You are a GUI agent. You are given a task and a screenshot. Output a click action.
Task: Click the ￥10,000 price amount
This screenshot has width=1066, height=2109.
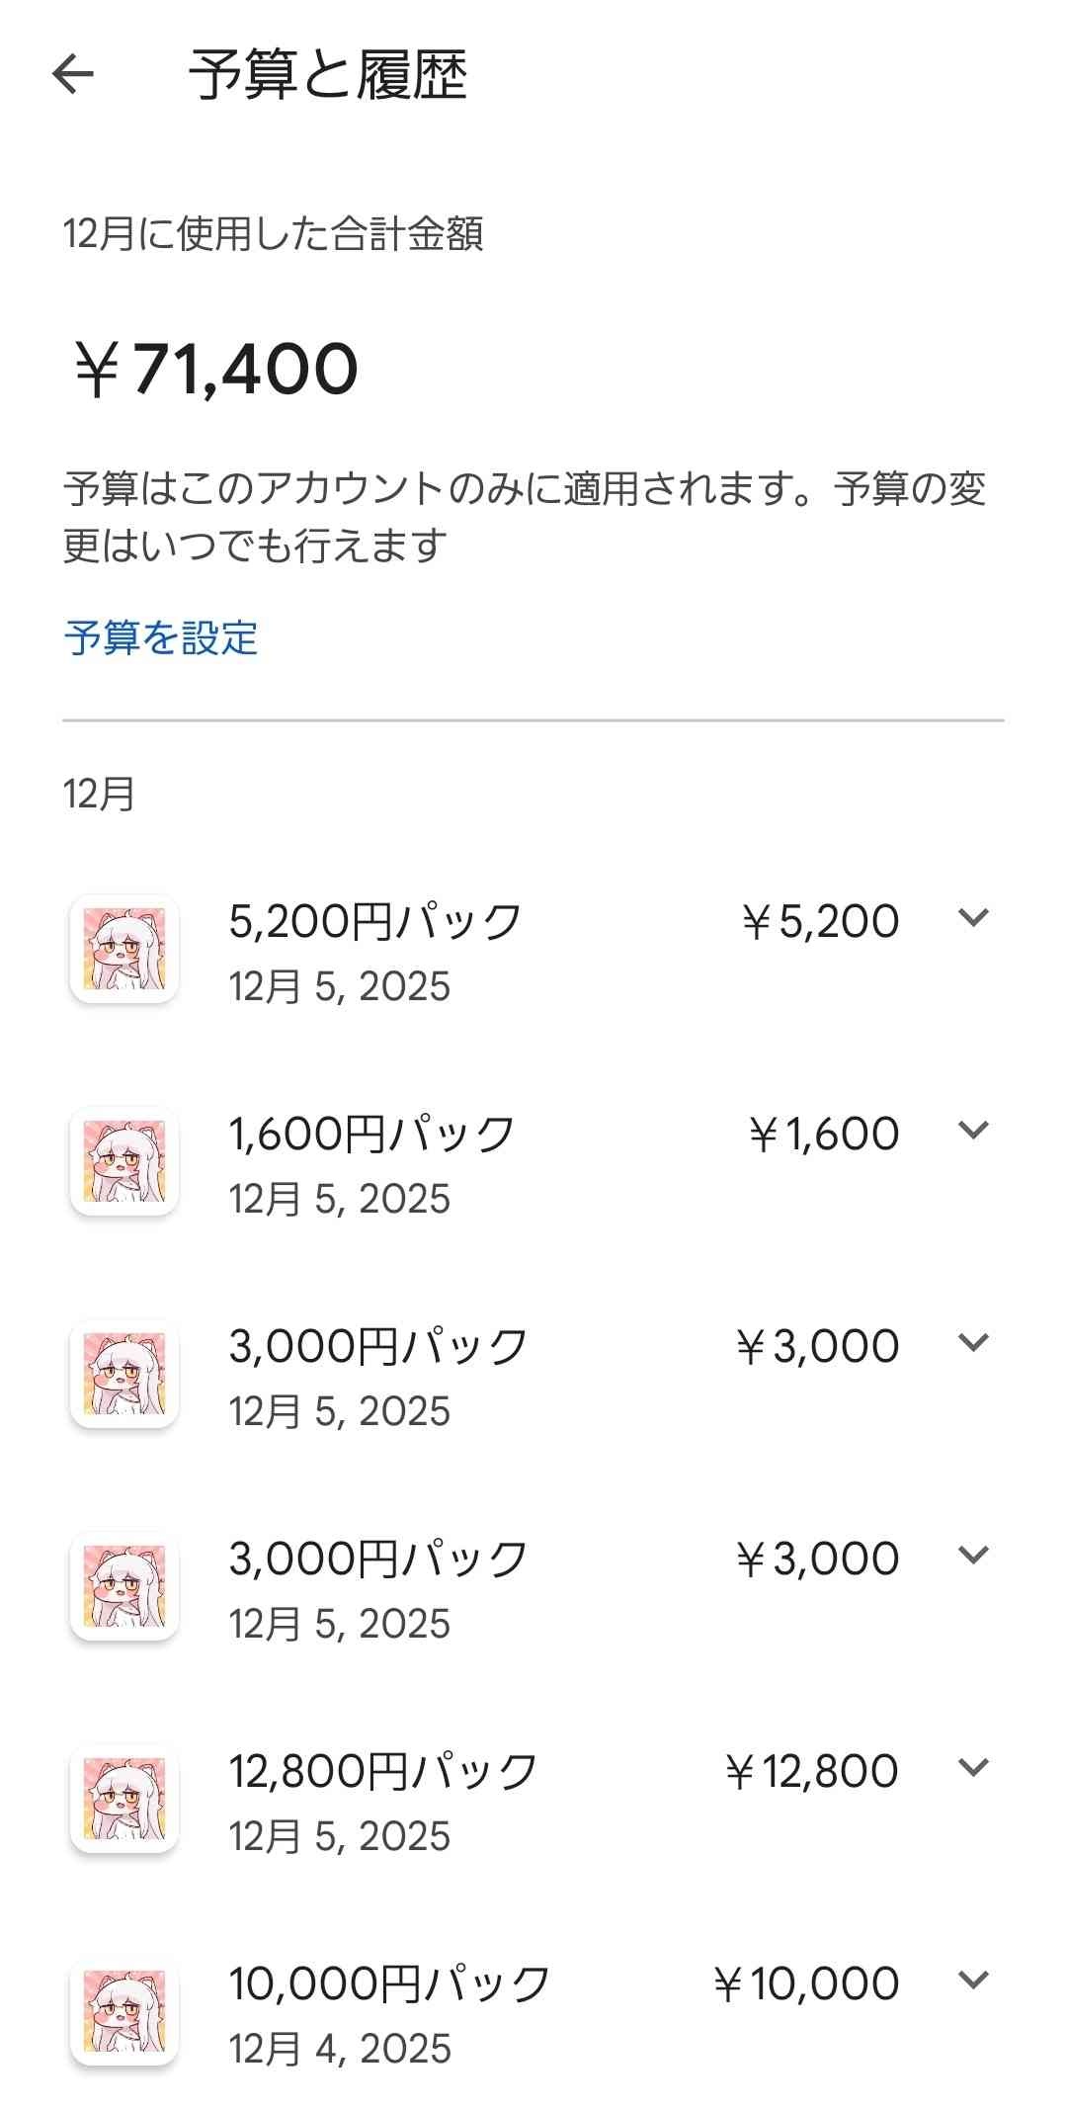pyautogui.click(x=806, y=1984)
